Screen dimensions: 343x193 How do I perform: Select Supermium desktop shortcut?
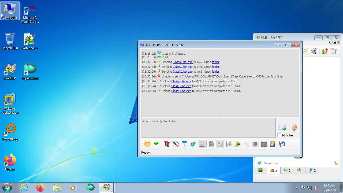(x=30, y=72)
